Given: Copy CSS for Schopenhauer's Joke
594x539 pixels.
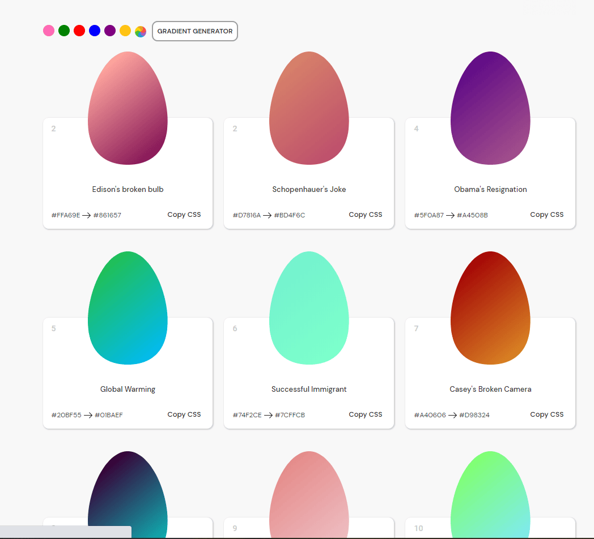Looking at the screenshot, I should click(x=366, y=215).
